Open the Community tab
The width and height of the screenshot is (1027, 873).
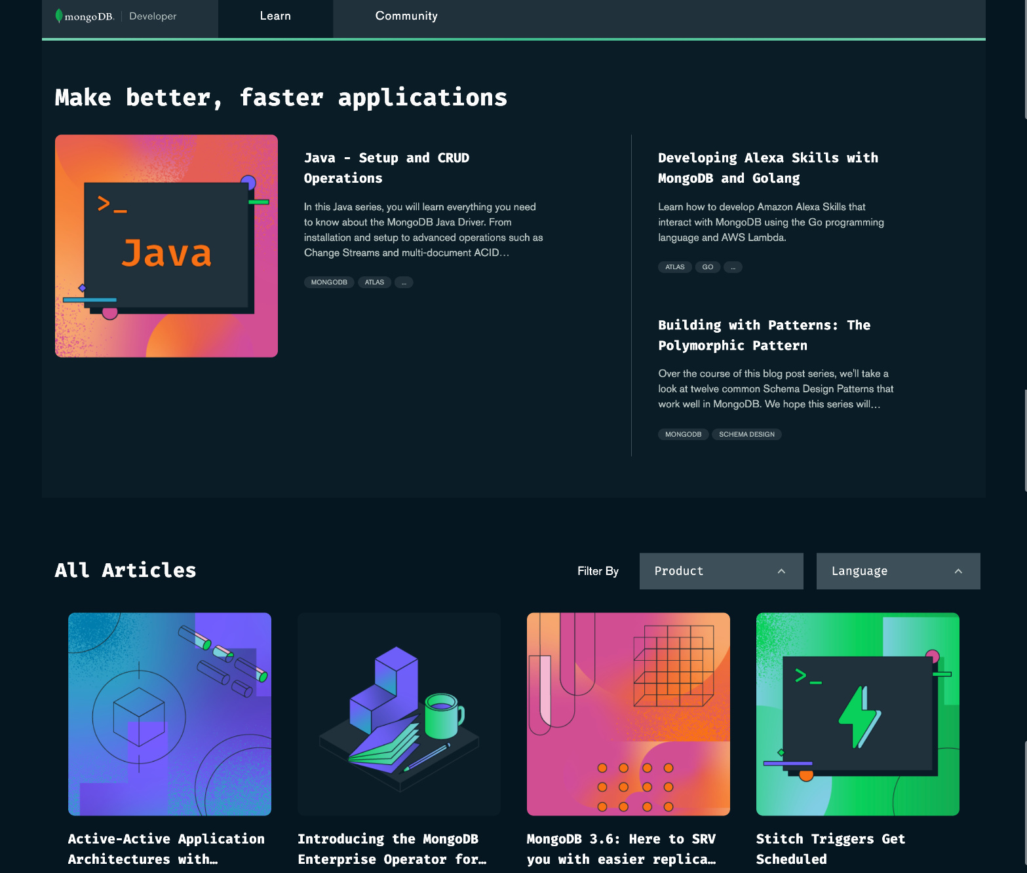pos(406,16)
